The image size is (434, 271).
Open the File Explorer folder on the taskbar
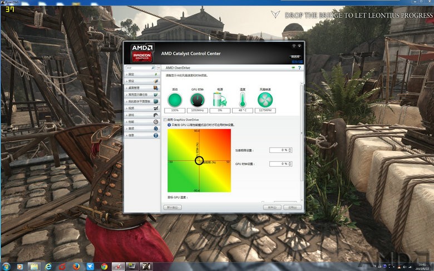[34, 267]
